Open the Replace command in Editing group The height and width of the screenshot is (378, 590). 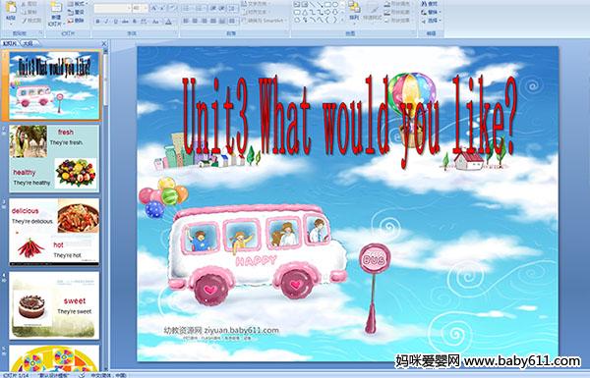[432, 12]
